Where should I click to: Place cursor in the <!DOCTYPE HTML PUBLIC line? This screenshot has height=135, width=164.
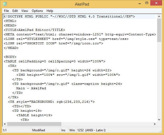[69, 16]
